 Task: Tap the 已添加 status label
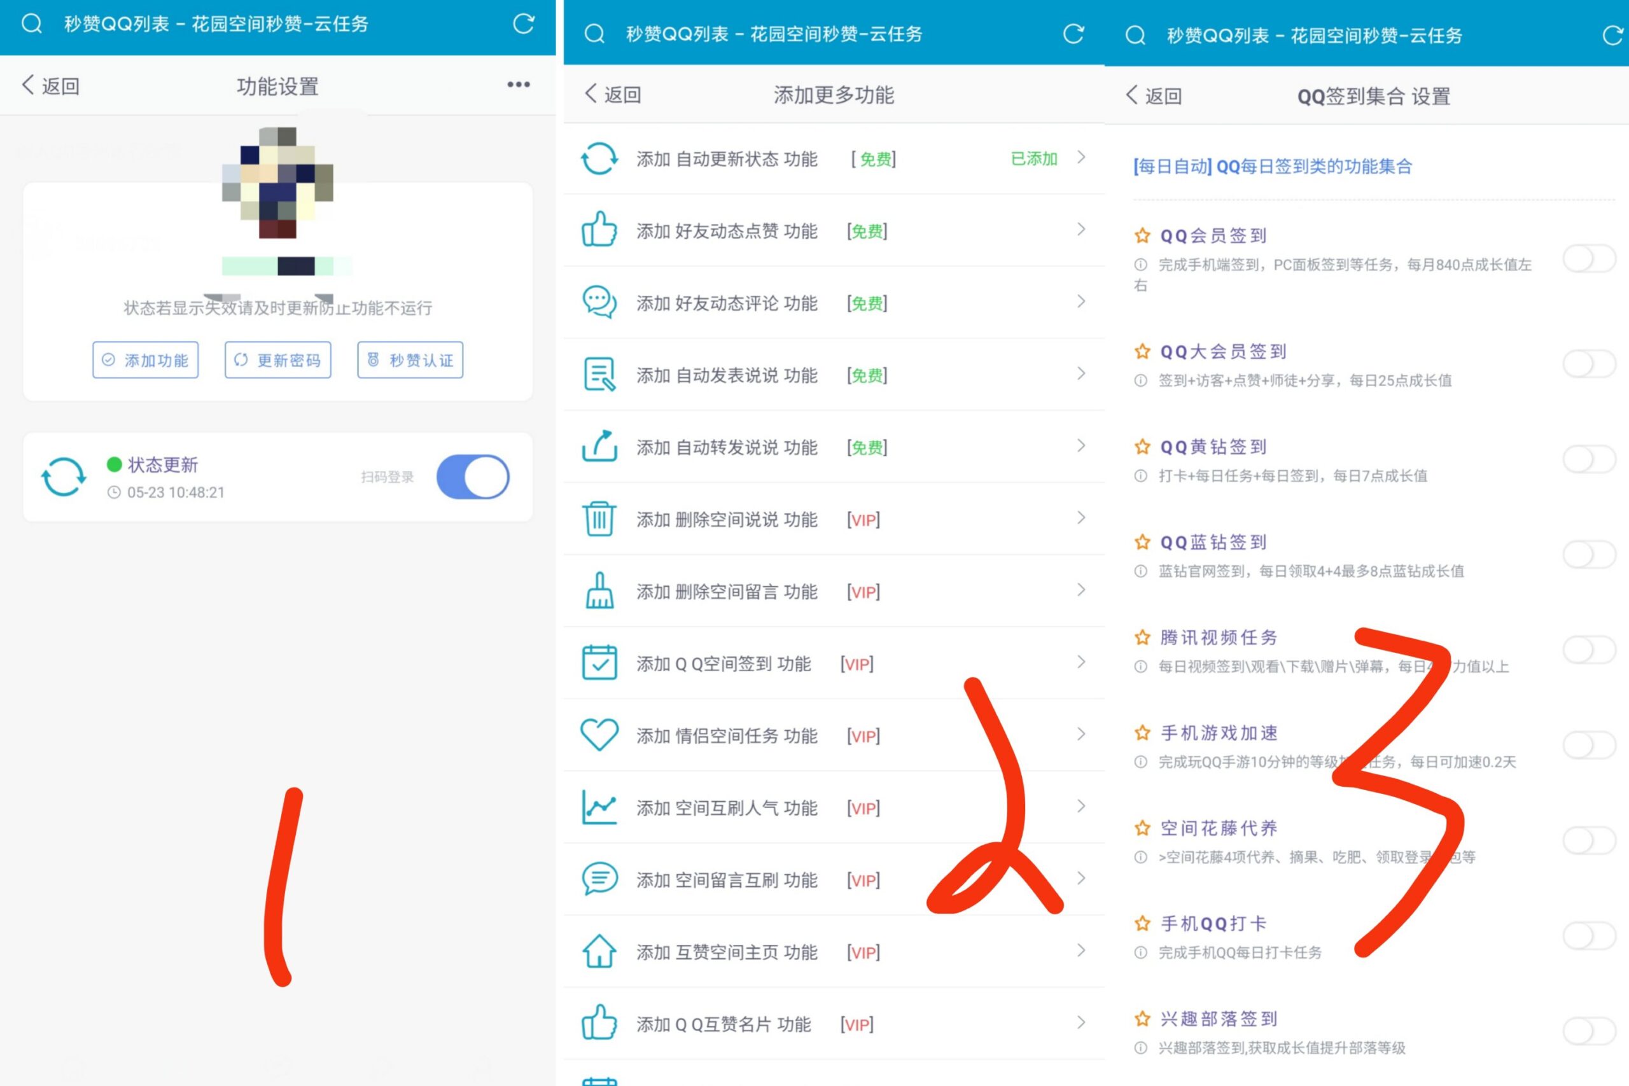pos(1034,158)
